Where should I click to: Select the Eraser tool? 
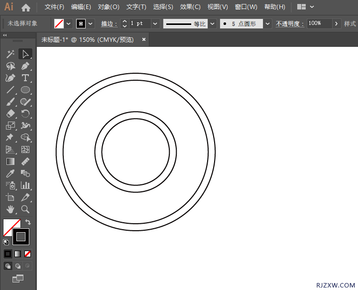click(10, 114)
